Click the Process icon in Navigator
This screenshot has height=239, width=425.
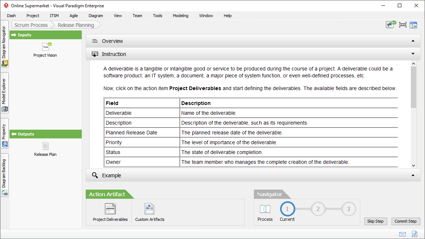265,212
